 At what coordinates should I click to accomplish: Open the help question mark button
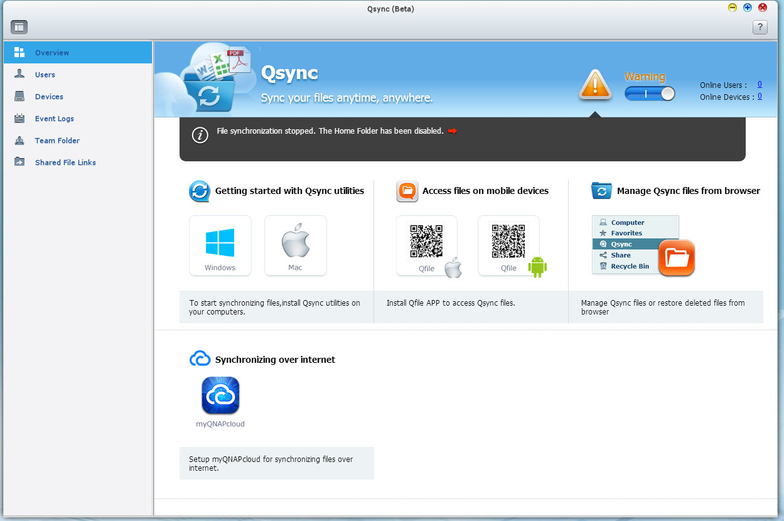point(760,27)
